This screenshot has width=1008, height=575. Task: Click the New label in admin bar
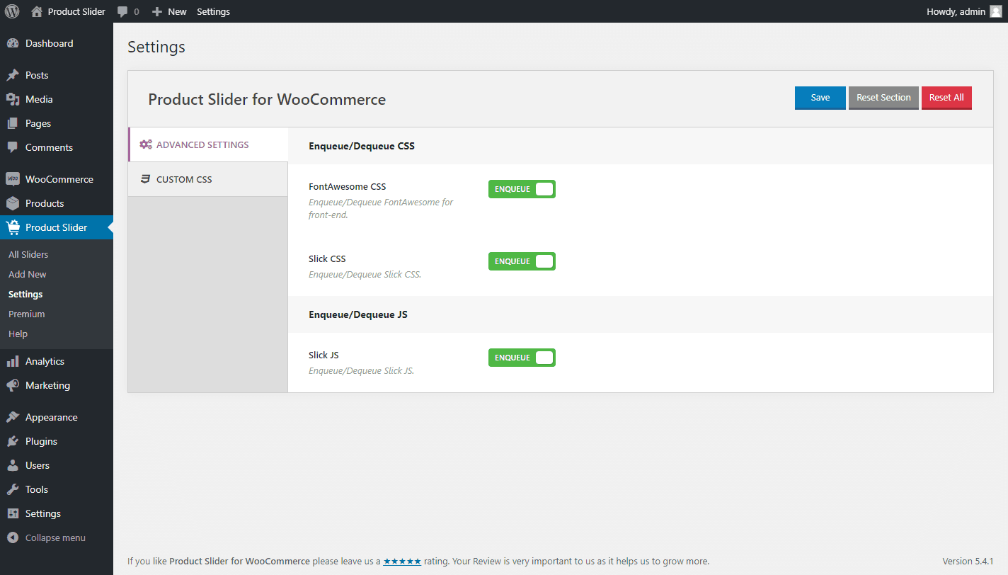click(x=177, y=11)
